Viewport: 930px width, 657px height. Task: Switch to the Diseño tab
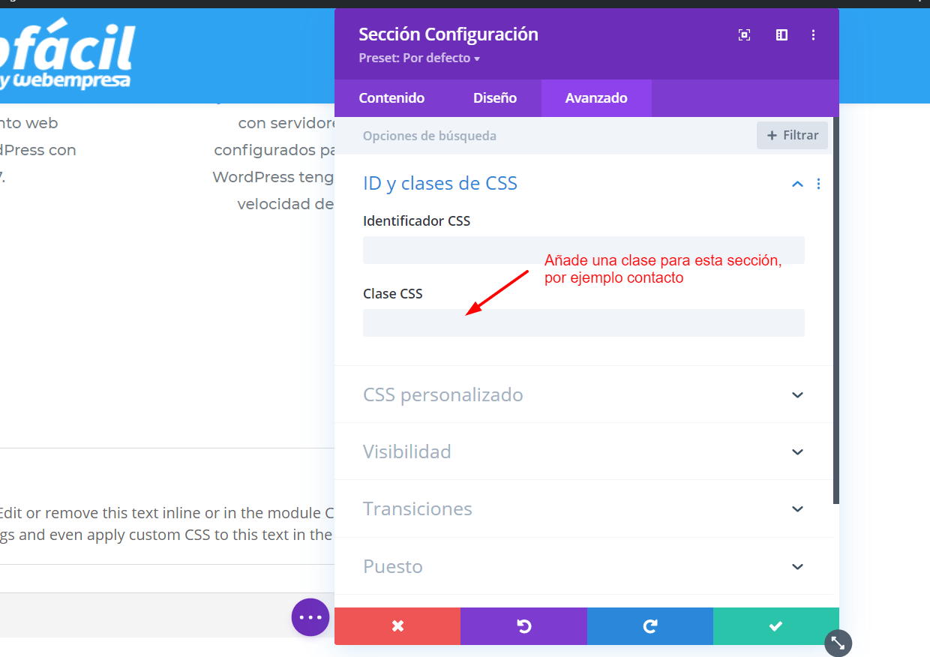tap(495, 98)
